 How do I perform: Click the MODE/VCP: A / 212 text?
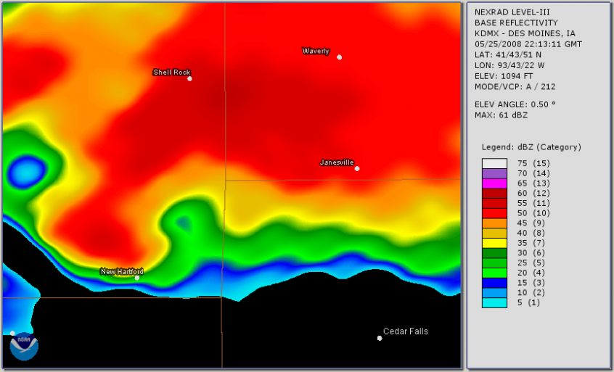tap(515, 86)
